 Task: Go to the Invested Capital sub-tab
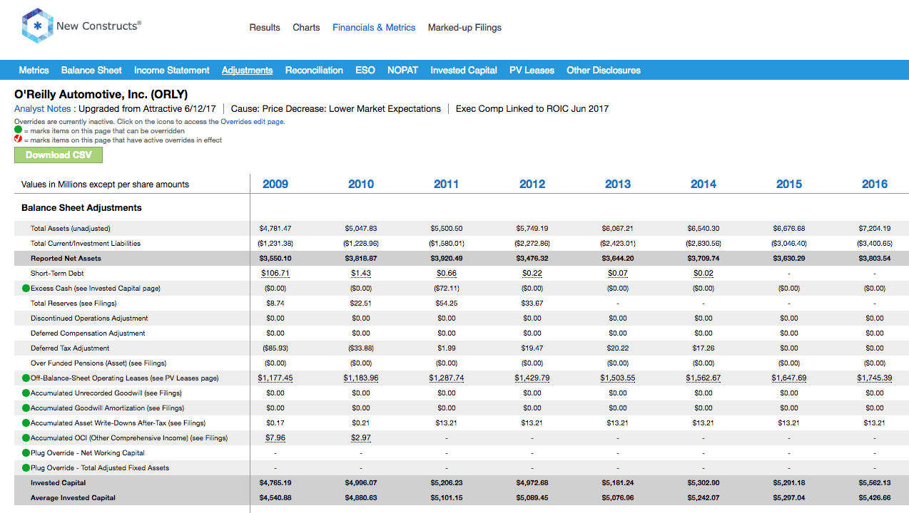tap(464, 70)
